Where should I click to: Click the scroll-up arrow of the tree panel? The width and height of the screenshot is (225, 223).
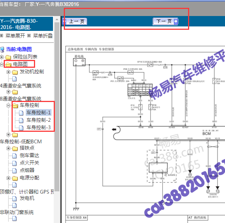[x=57, y=19]
